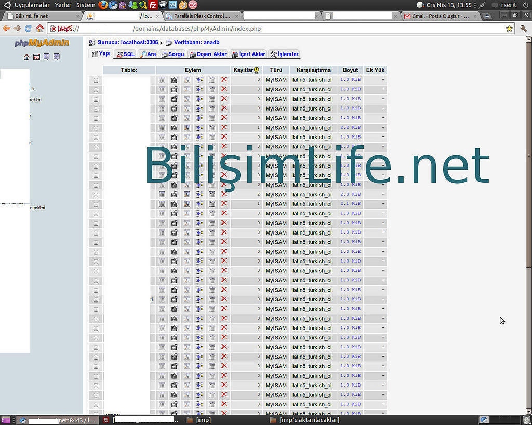Image resolution: width=532 pixels, height=425 pixels.
Task: Click the Firefox launcher in the top panel
Action: (103, 5)
